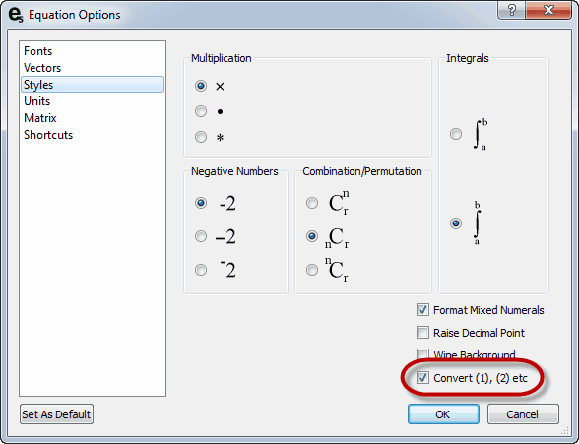
Task: Click the Equation Options app icon
Action: click(16, 15)
